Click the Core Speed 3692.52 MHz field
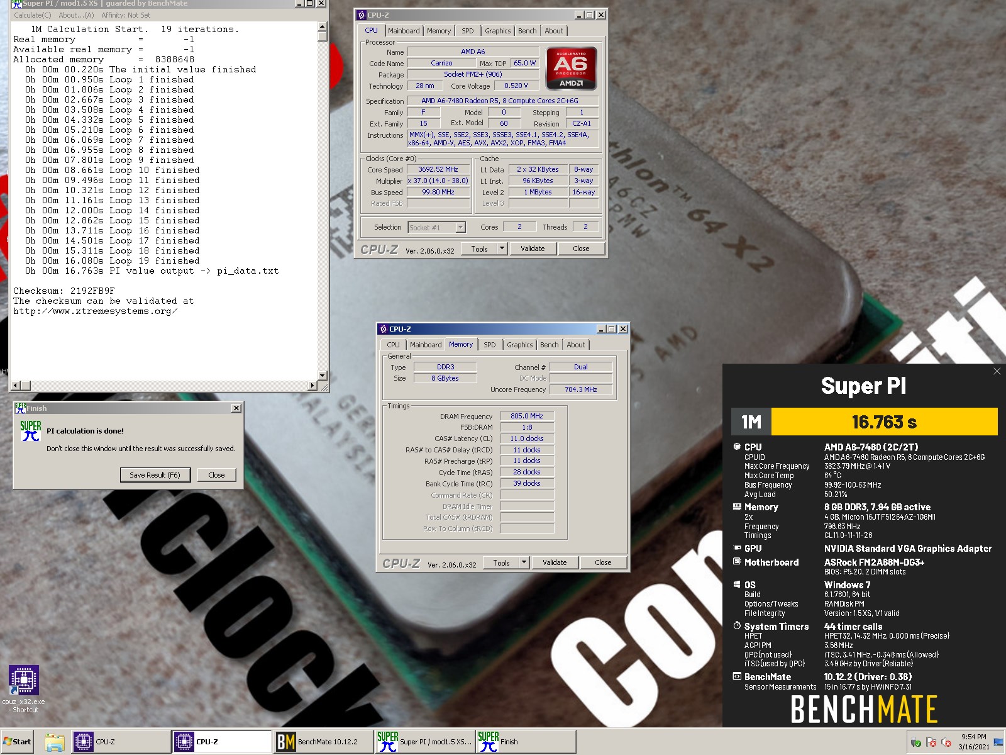The width and height of the screenshot is (1006, 755). click(x=438, y=169)
